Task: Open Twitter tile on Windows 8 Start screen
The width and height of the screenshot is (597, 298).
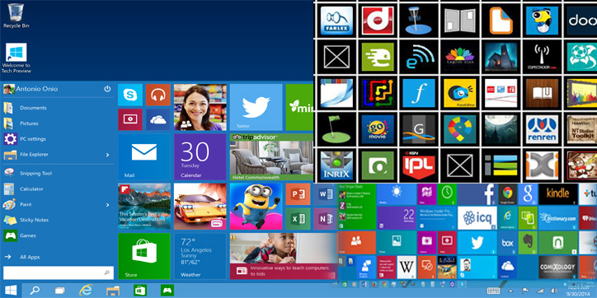Action: [x=477, y=243]
